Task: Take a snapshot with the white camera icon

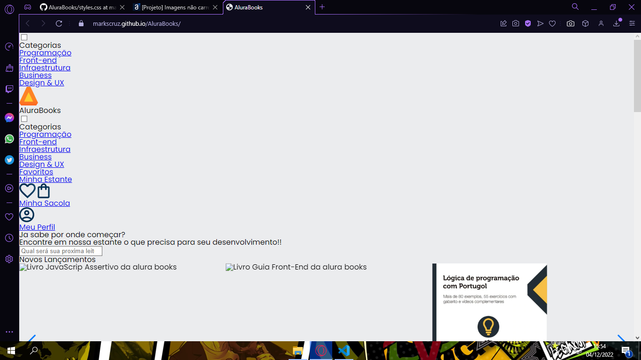Action: [570, 23]
